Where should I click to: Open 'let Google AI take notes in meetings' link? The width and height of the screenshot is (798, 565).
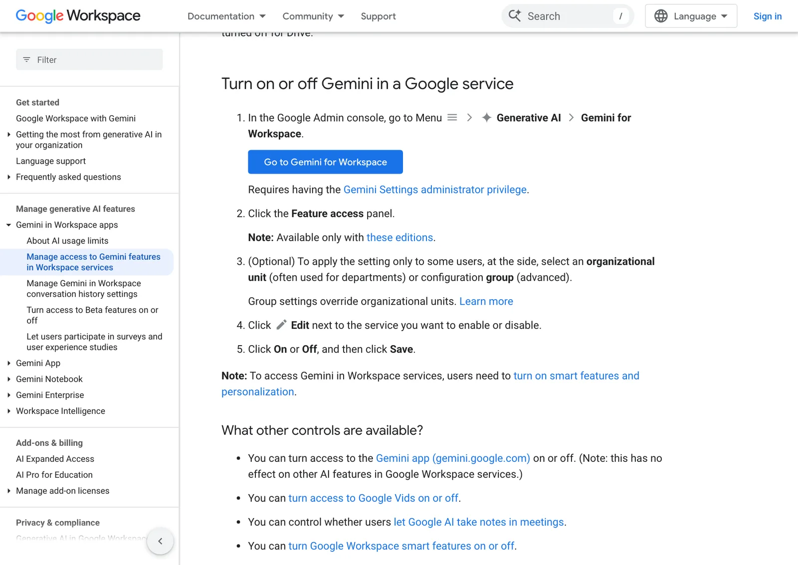click(479, 522)
